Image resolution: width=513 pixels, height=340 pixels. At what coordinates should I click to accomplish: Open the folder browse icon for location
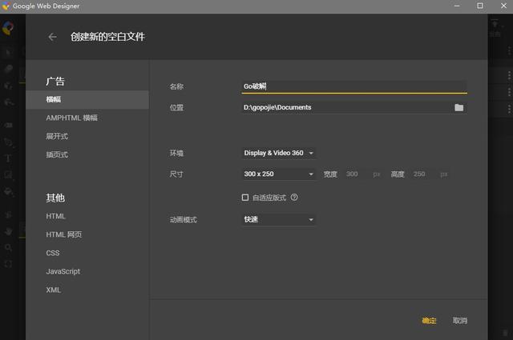click(x=458, y=107)
